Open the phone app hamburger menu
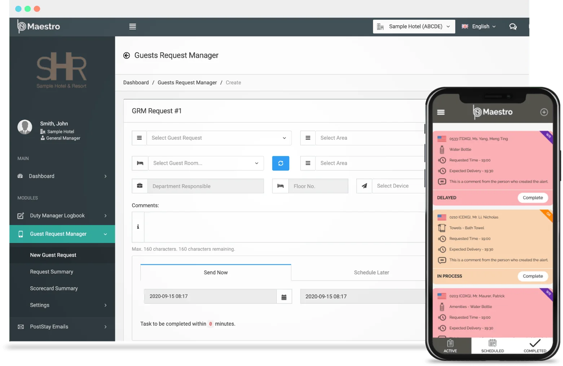 click(441, 112)
